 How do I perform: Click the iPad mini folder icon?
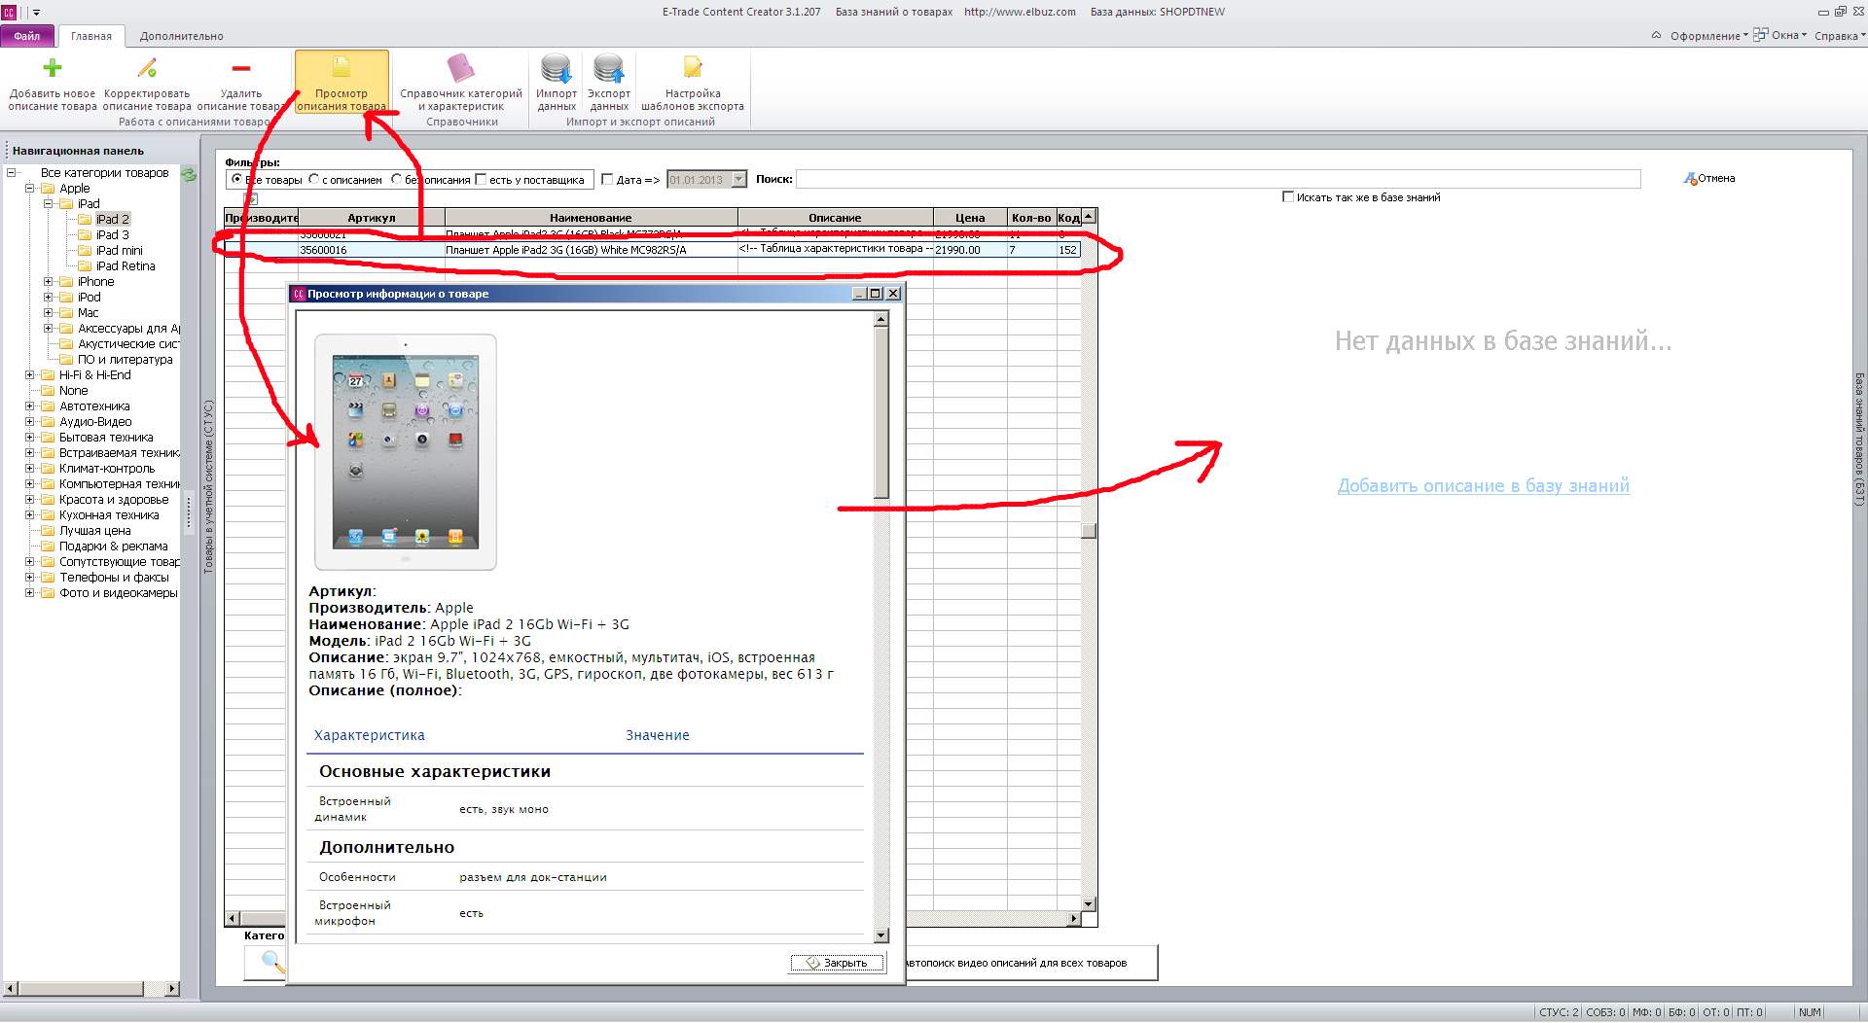click(85, 251)
